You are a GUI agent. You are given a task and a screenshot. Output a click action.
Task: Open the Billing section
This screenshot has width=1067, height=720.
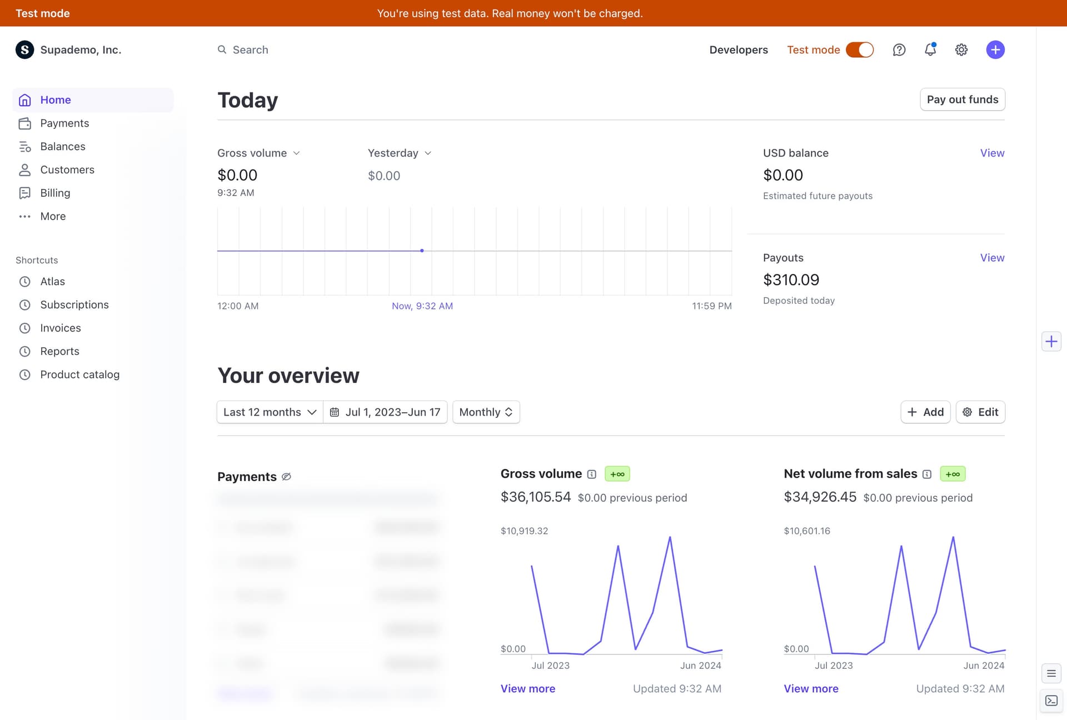coord(55,193)
